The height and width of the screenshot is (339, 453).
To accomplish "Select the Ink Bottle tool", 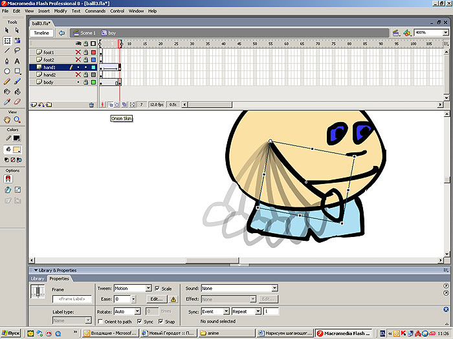I will pos(7,92).
